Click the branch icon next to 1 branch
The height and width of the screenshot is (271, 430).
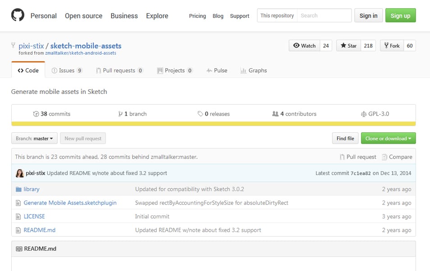click(120, 114)
